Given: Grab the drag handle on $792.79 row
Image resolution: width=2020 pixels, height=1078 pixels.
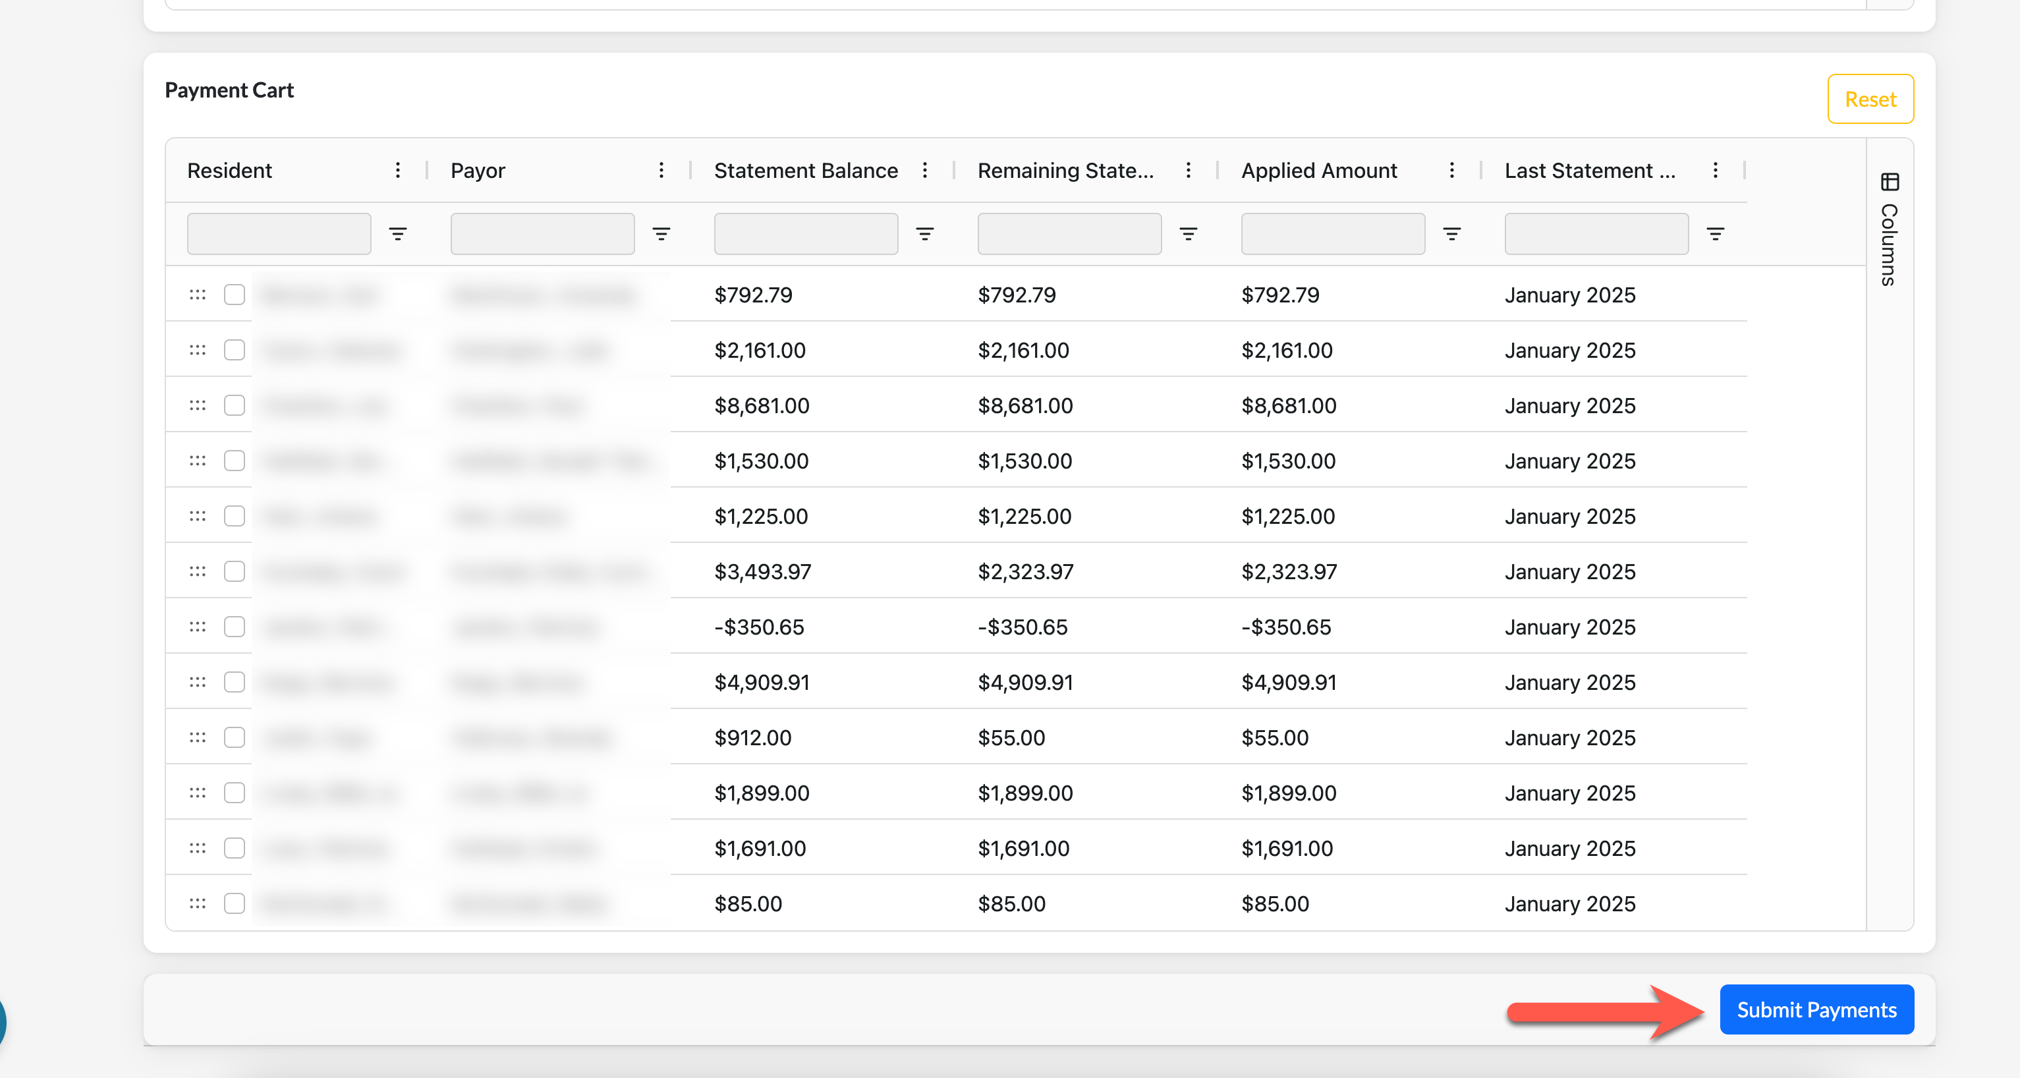Looking at the screenshot, I should coord(198,295).
